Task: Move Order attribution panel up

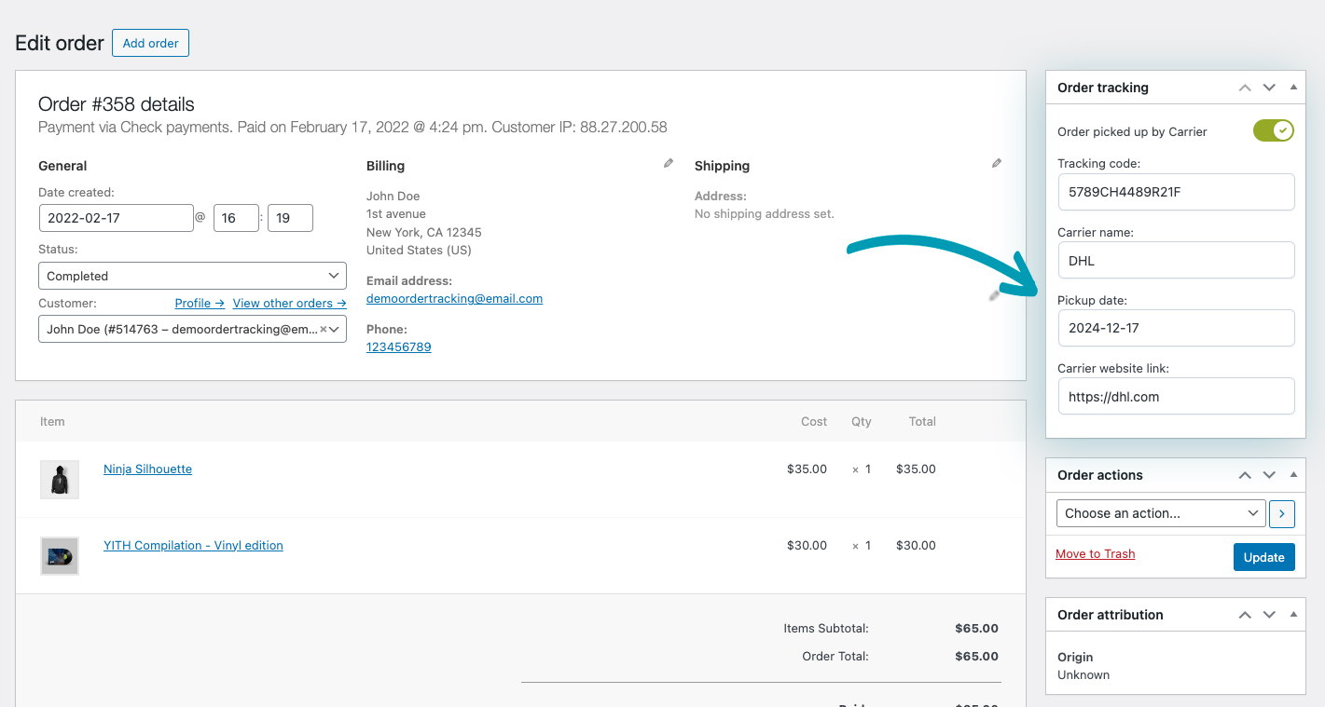Action: (1245, 615)
